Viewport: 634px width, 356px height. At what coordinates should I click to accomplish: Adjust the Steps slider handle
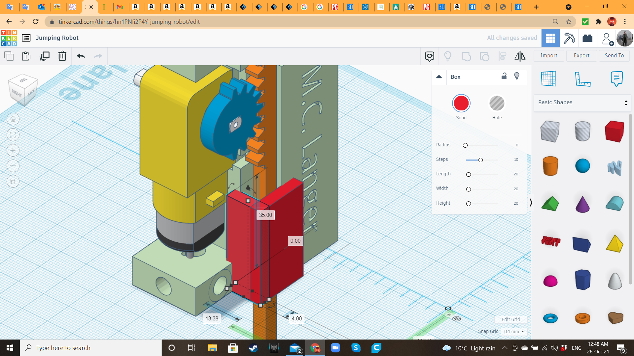click(x=480, y=160)
